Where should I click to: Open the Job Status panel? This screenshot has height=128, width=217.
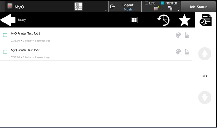pos(198,7)
